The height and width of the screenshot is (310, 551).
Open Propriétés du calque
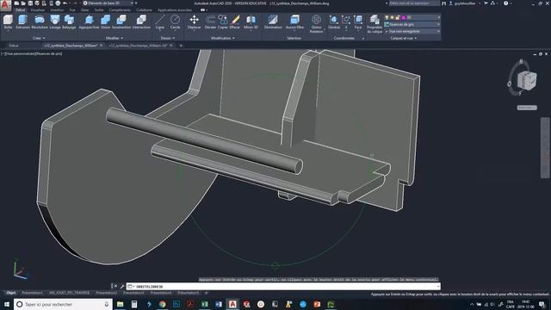[375, 24]
